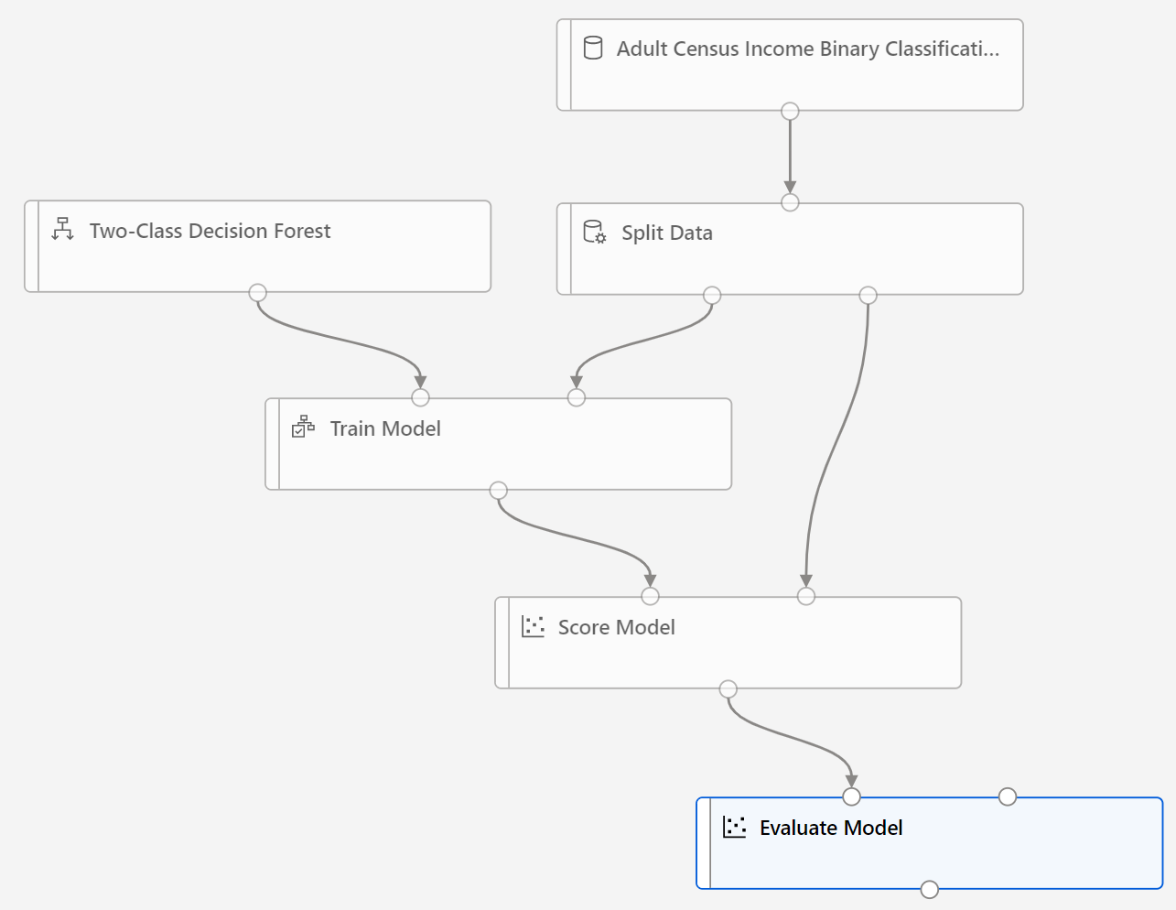Click Split Data first (left) output port

pos(712,295)
